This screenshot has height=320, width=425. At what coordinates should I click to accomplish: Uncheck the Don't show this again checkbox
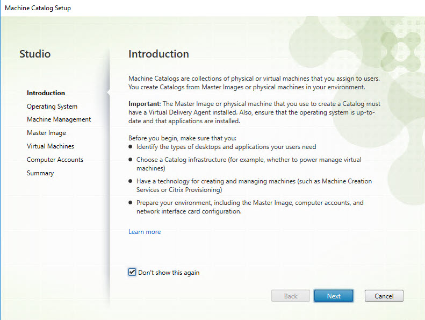click(x=132, y=272)
